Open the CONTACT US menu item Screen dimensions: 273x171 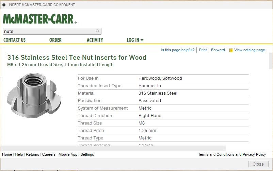(14, 40)
